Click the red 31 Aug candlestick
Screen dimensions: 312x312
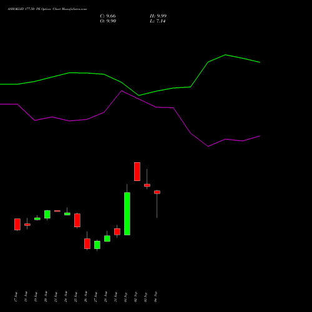[117, 232]
